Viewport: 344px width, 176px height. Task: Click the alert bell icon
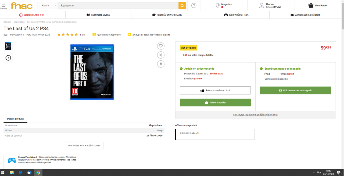pos(161,64)
